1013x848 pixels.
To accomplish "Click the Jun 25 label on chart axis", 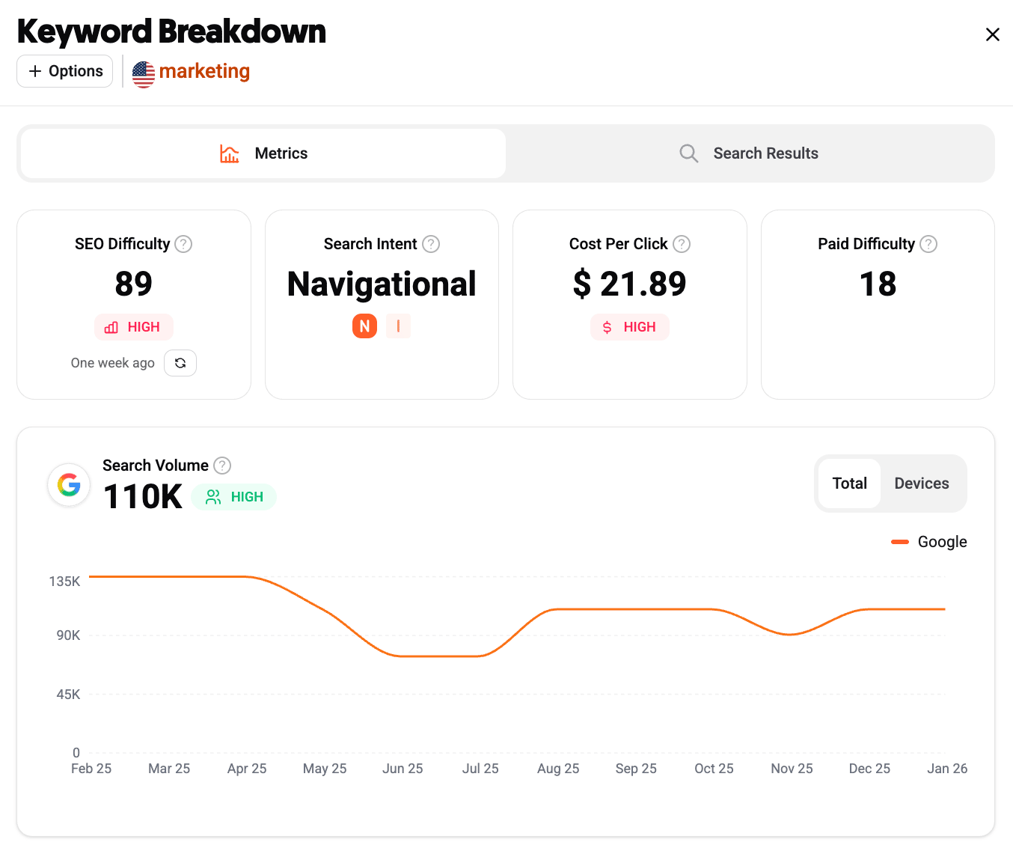I will tap(403, 769).
